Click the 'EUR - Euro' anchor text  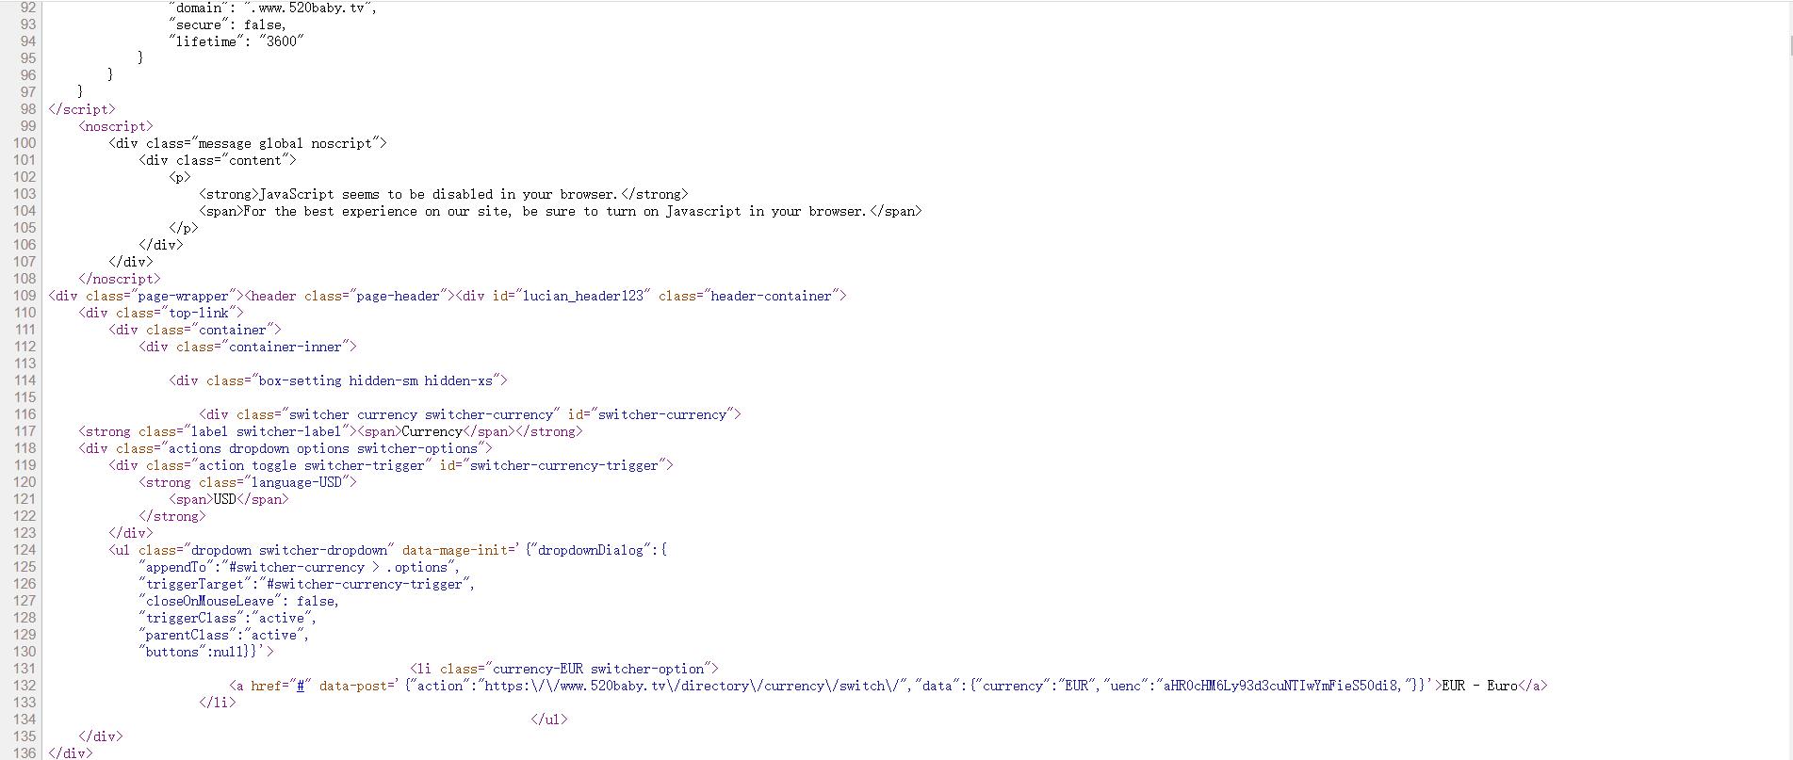coord(1480,686)
